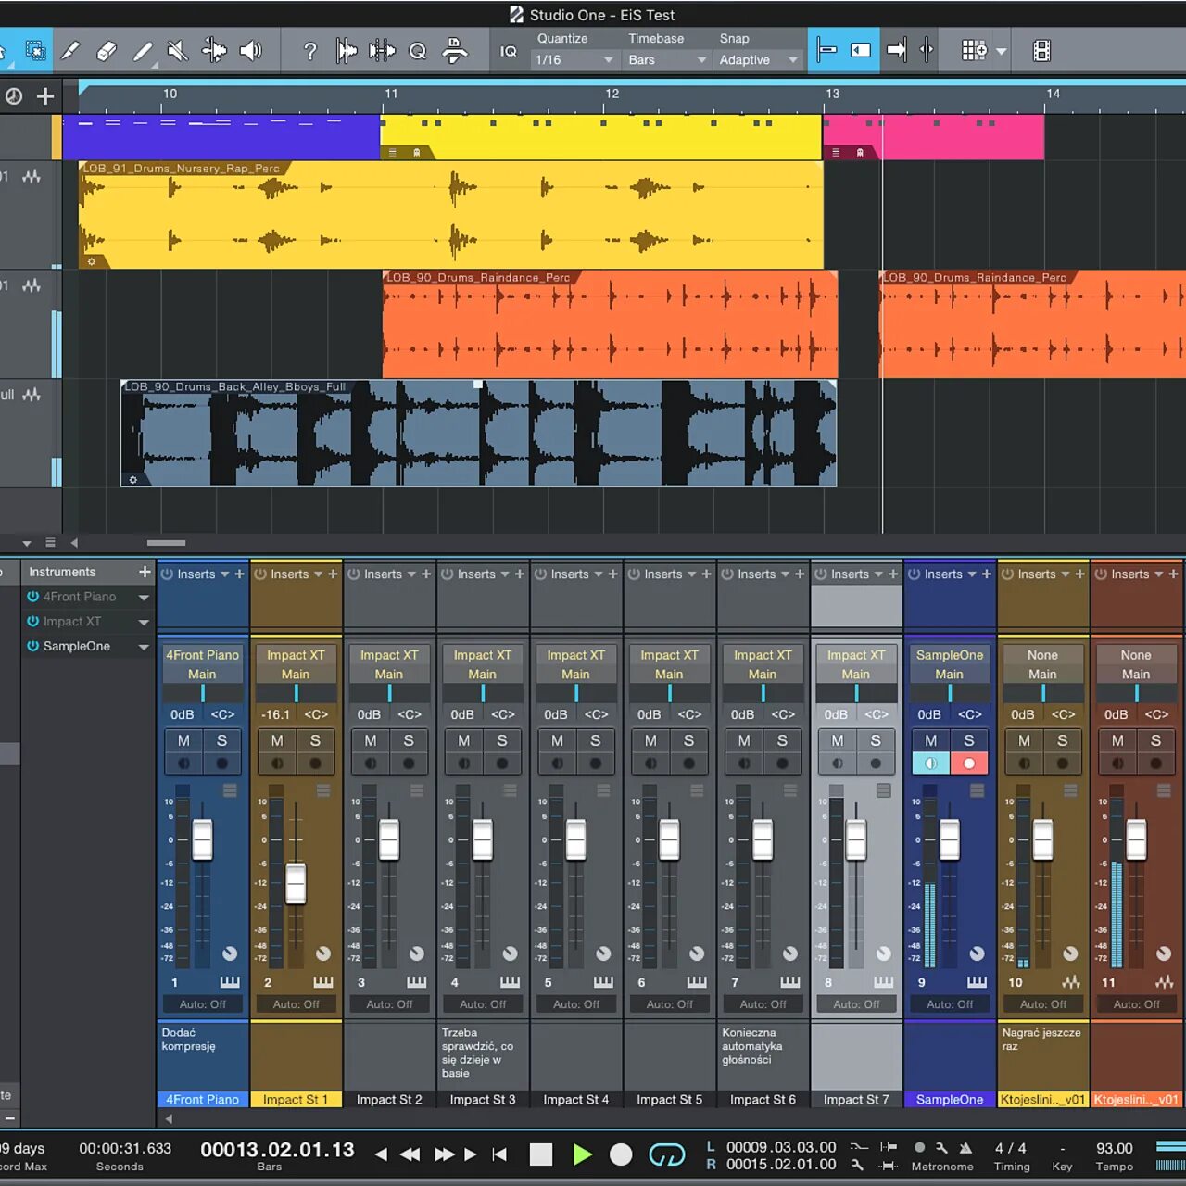
Task: Select the Impact St 2 channel label
Action: click(389, 1099)
